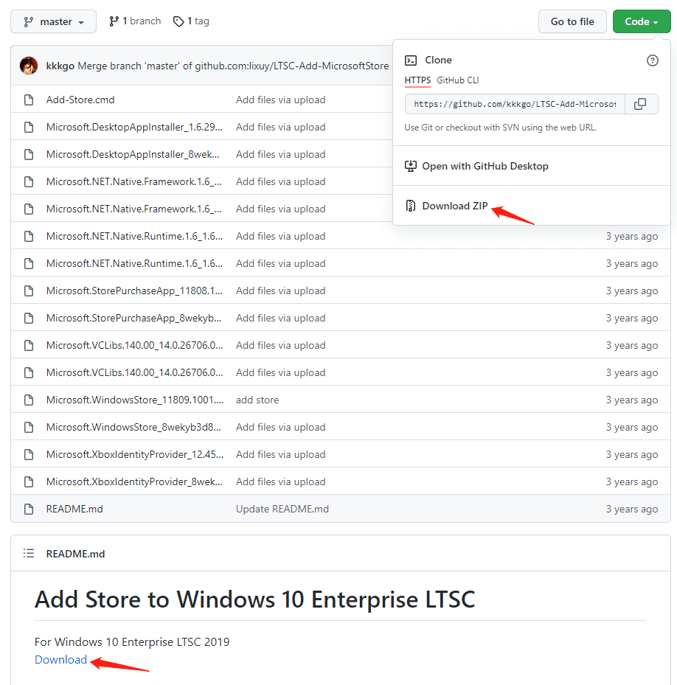Select the HTTPS clone tab
Screen dimensions: 677x685
click(417, 80)
